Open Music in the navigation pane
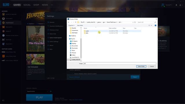The width and height of the screenshot is (185, 104). coord(73,50)
